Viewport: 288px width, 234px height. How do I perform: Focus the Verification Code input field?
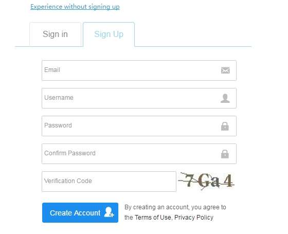pos(109,182)
